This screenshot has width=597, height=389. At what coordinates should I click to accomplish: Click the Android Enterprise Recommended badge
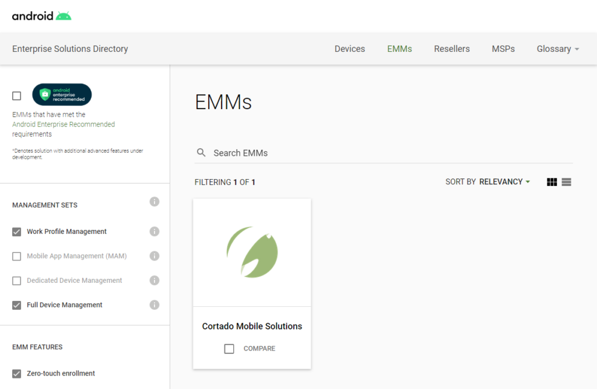[x=62, y=94]
